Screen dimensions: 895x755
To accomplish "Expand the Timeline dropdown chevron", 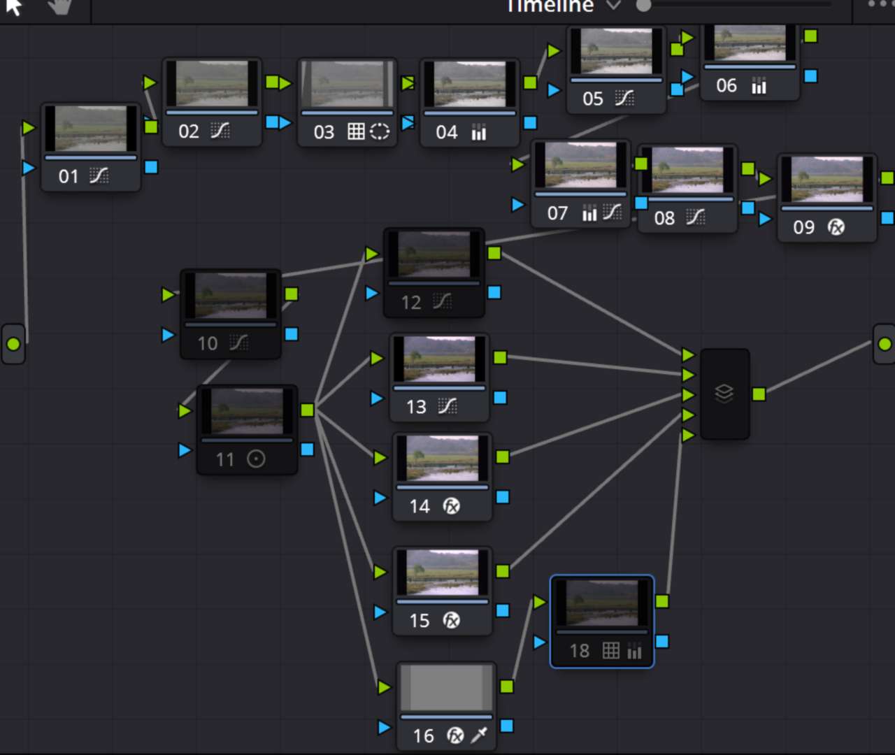I will [613, 6].
